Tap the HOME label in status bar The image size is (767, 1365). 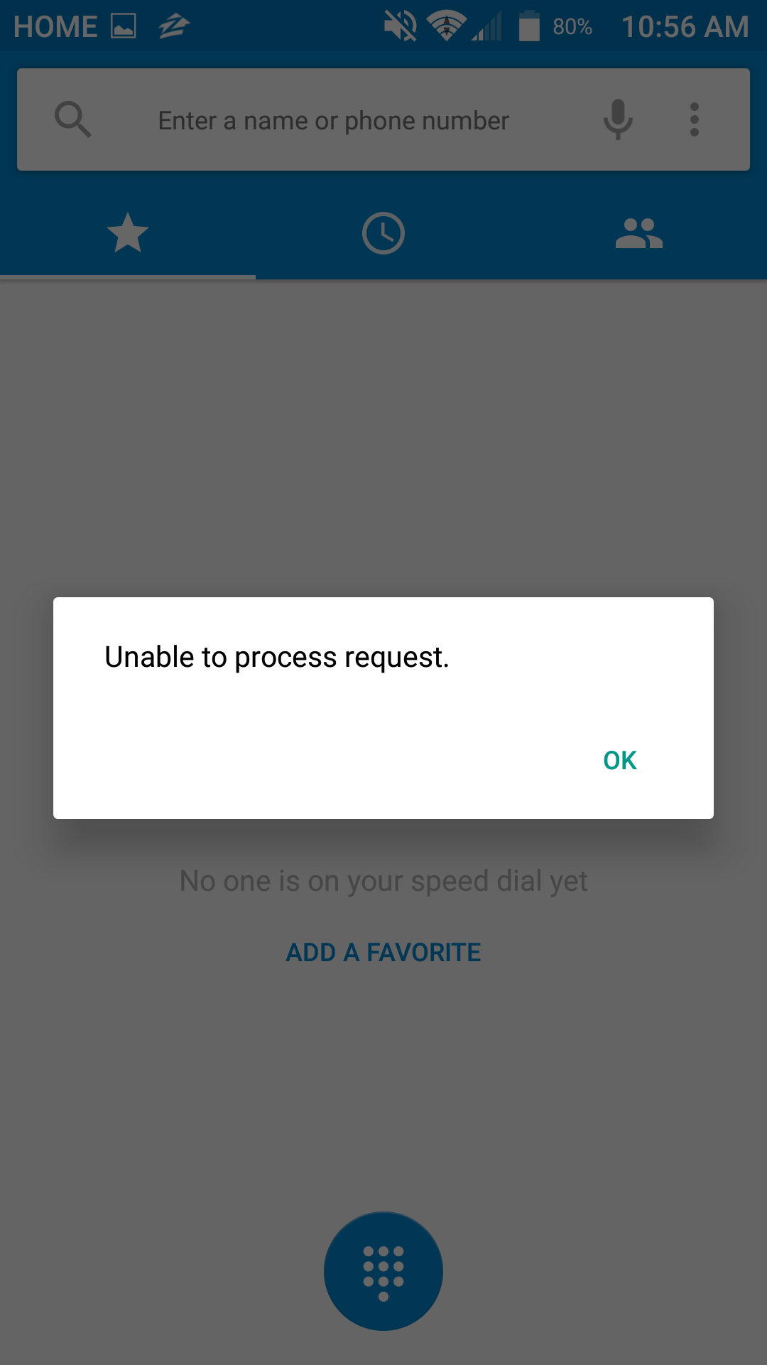coord(55,27)
